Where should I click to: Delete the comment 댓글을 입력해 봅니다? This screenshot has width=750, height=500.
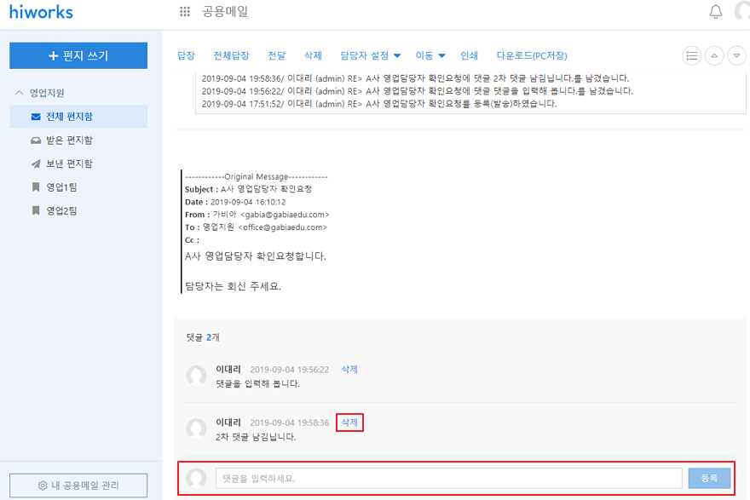point(349,369)
